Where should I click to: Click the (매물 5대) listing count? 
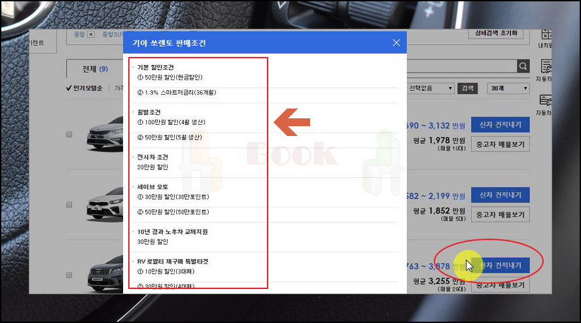pyautogui.click(x=453, y=218)
